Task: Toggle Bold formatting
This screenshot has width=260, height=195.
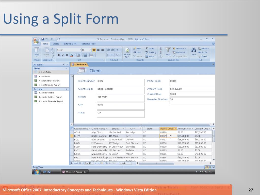Action: pyautogui.click(x=59, y=55)
